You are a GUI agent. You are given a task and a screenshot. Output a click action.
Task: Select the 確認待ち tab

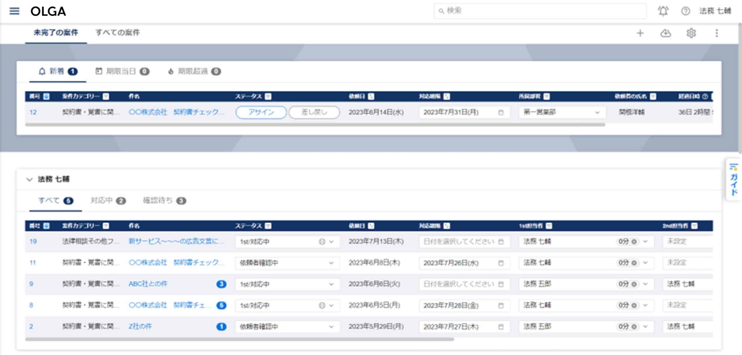[164, 201]
